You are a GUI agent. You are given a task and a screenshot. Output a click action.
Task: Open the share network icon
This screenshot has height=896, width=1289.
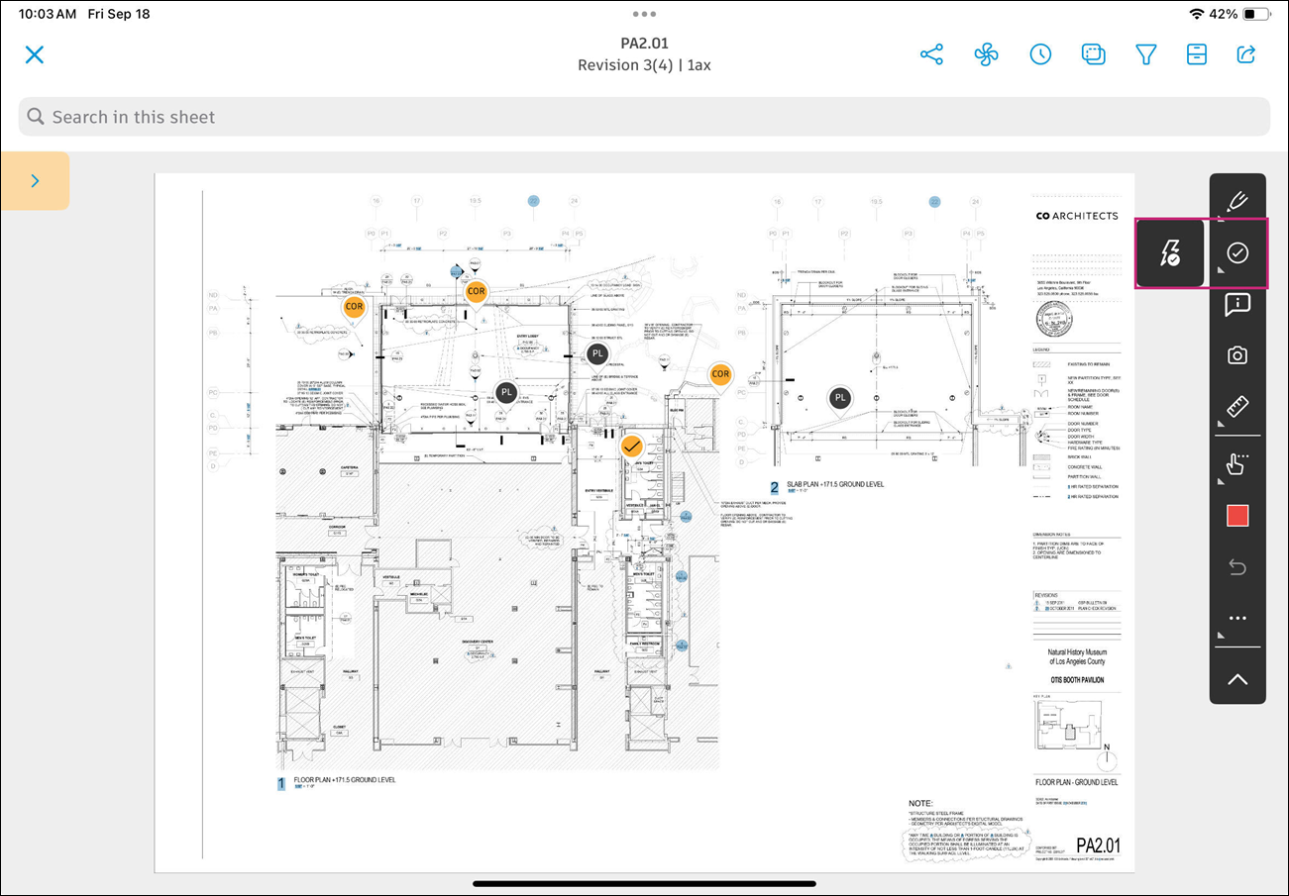tap(932, 54)
